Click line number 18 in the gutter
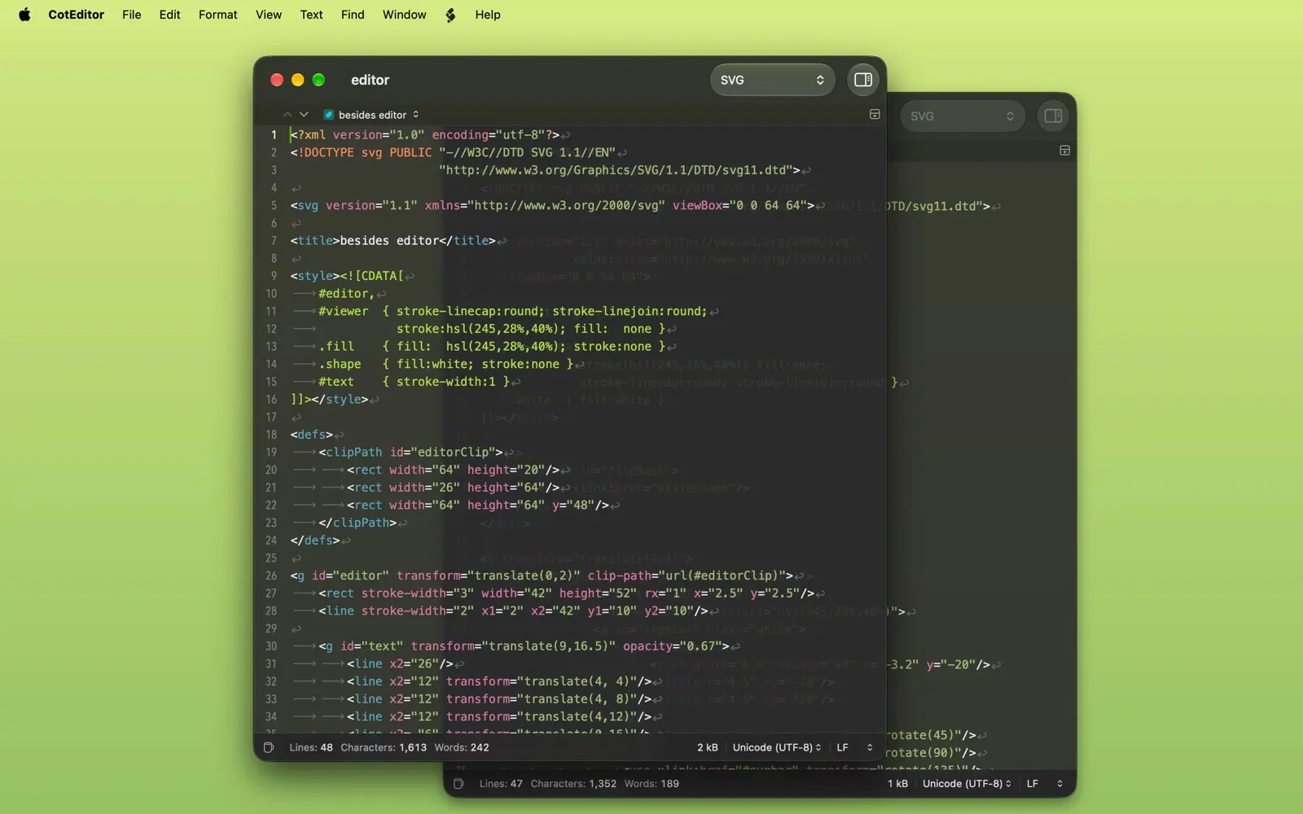Viewport: 1303px width, 814px height. tap(271, 435)
